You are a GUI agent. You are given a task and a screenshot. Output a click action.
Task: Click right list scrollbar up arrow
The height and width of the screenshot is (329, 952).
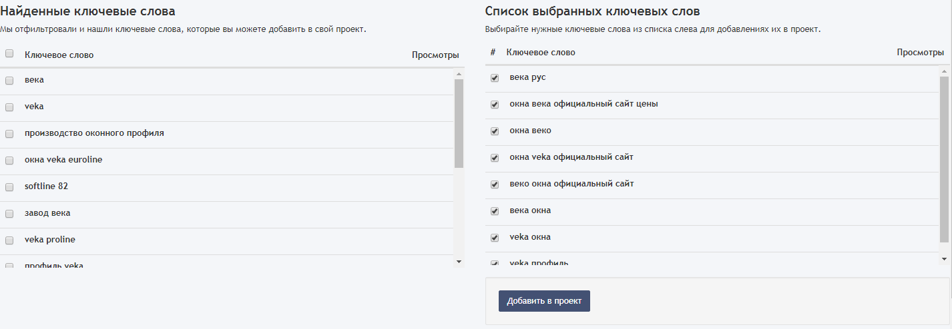click(944, 71)
